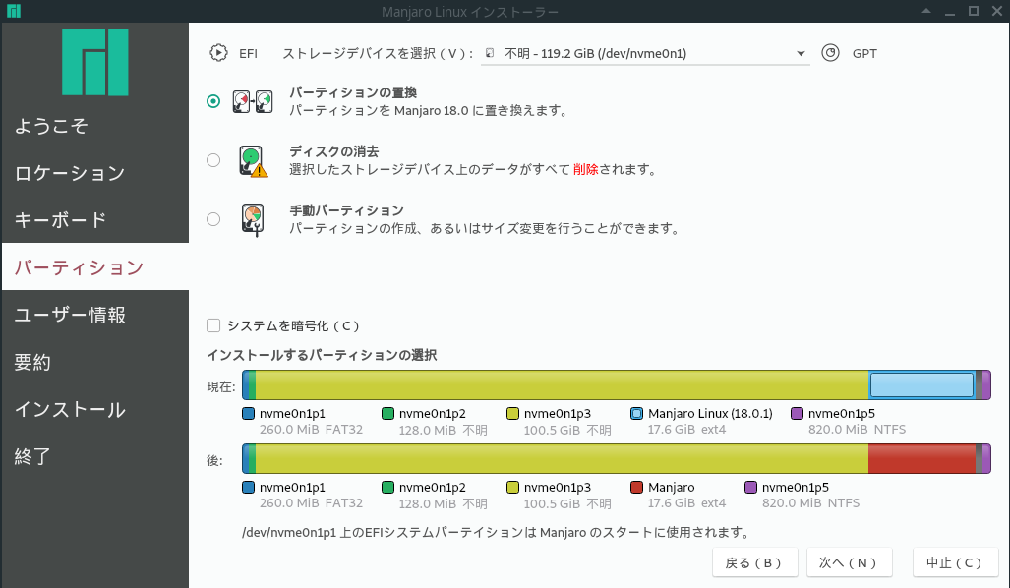The image size is (1010, 588).
Task: Select the 手動パーティション option
Action: tap(213, 218)
